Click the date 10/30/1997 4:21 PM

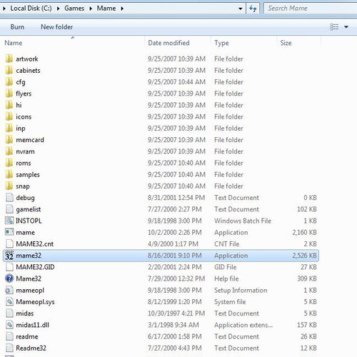[x=176, y=313]
